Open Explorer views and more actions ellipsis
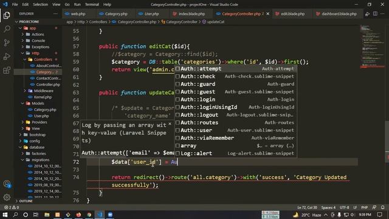 point(55,14)
